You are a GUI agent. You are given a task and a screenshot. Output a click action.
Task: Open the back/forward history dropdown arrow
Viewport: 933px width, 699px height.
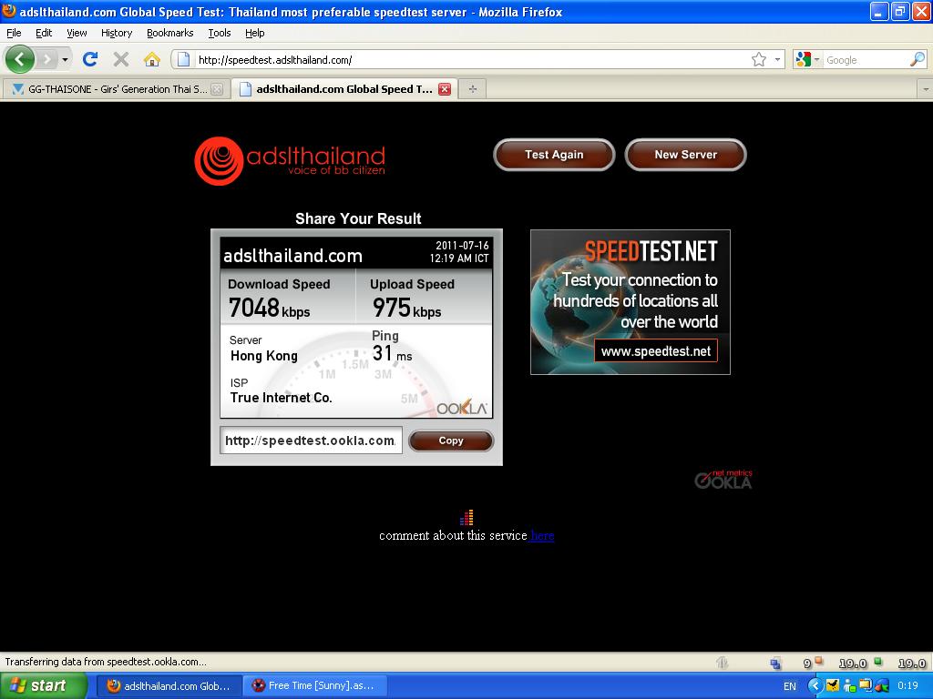click(65, 59)
